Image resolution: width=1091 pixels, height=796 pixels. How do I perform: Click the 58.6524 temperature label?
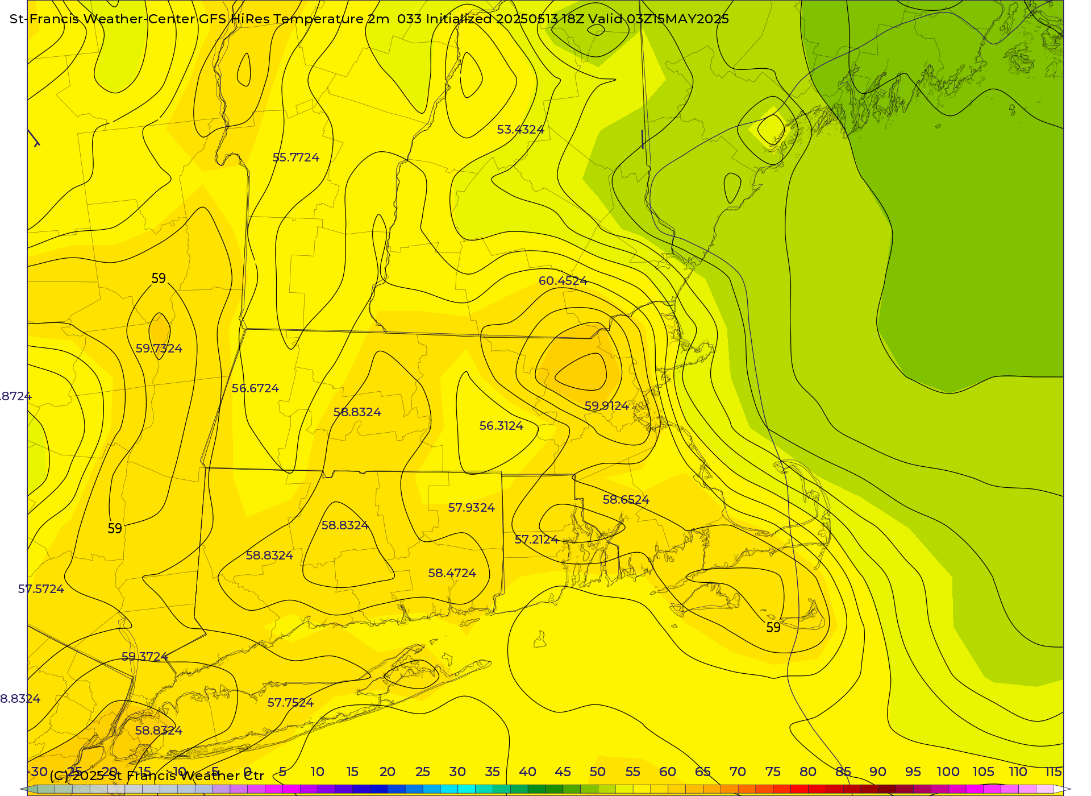(626, 500)
